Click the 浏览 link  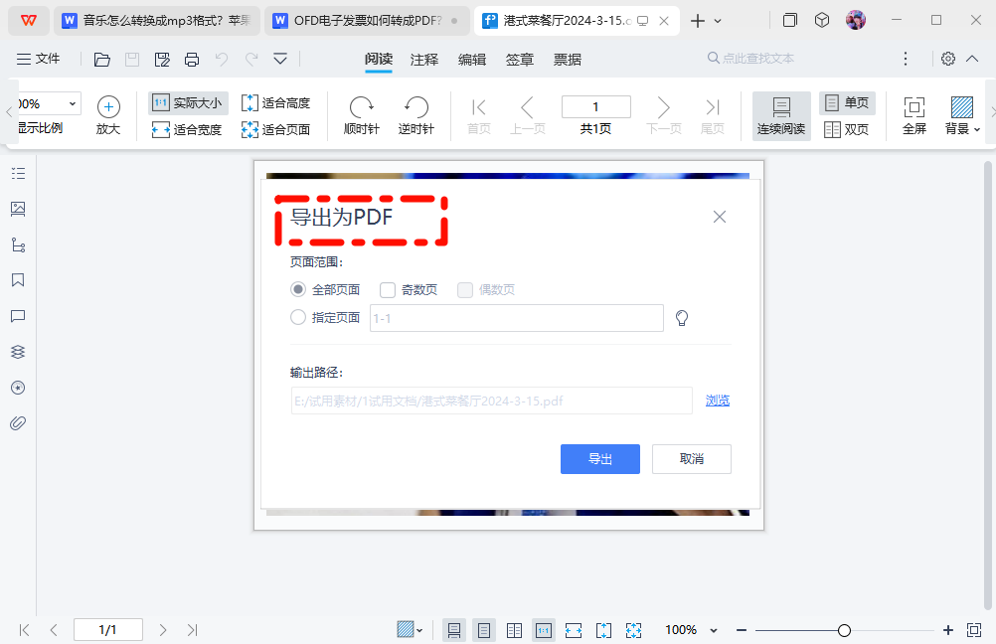(x=718, y=401)
